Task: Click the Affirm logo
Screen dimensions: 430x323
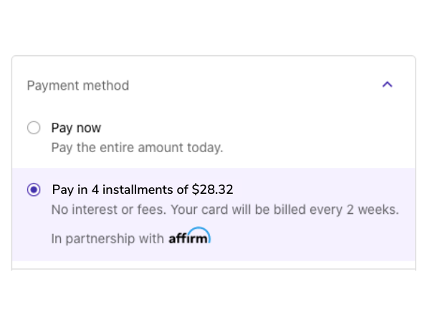Action: 189,236
